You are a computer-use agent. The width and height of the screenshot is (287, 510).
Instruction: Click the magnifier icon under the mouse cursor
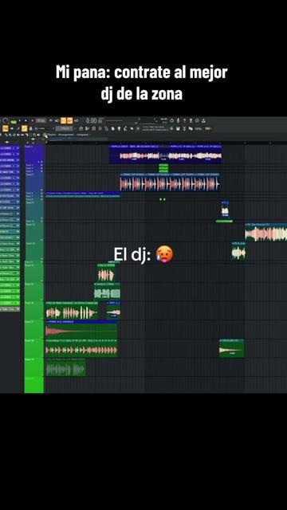45,135
